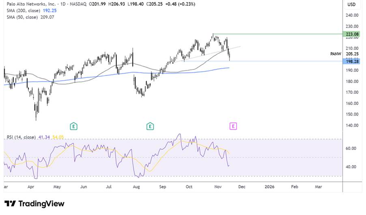The image size is (366, 215).
Task: Click the Apr label on time axis
Action: click(x=31, y=187)
